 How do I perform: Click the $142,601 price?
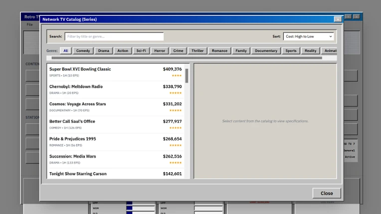point(172,174)
